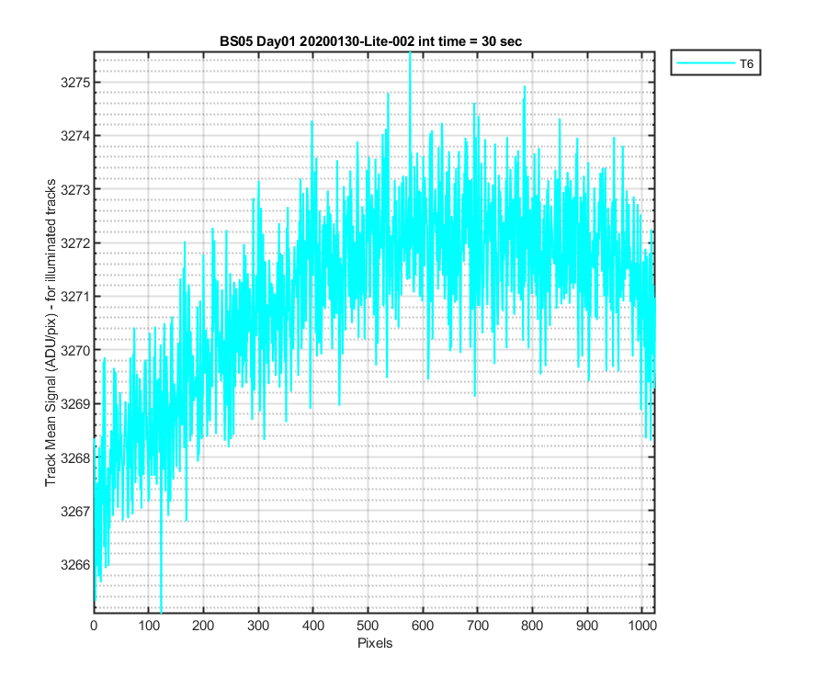Click the x-axis tick label 100
The width and height of the screenshot is (827, 689).
click(x=149, y=626)
